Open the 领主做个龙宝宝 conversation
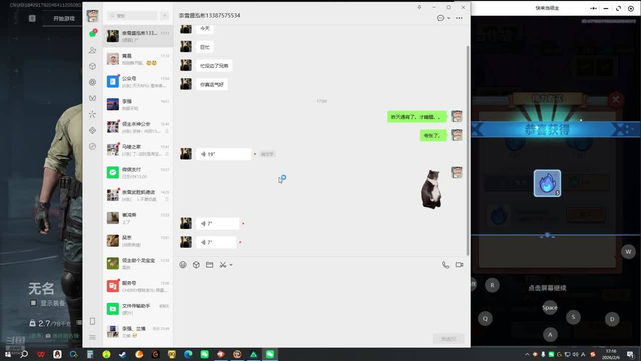Image resolution: width=641 pixels, height=361 pixels. coord(138,264)
